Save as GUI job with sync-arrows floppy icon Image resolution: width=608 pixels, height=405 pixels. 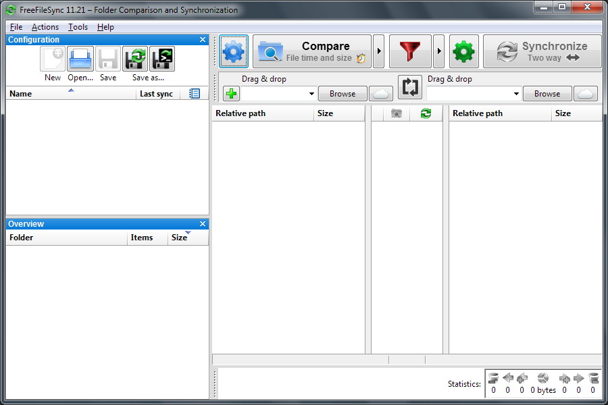tap(135, 59)
